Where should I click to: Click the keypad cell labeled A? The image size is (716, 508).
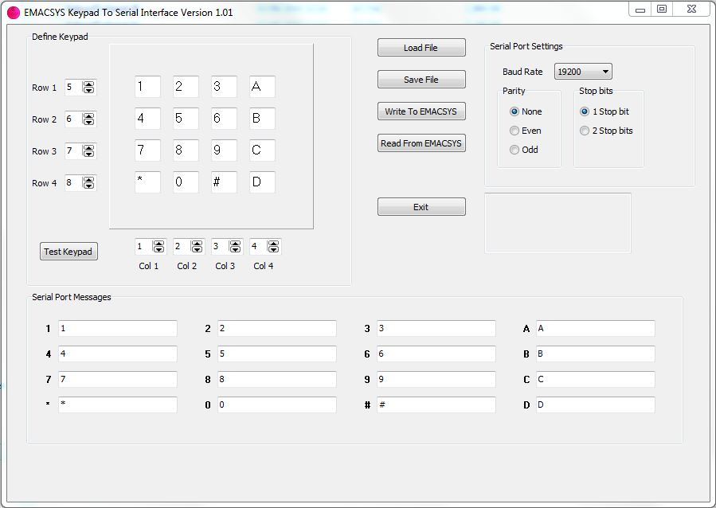[x=262, y=87]
